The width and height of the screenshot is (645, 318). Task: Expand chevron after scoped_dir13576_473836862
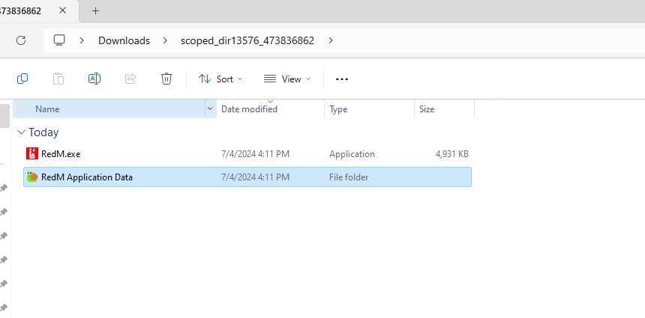331,40
